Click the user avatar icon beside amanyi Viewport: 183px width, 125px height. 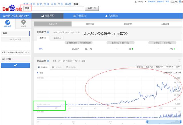click(x=136, y=2)
